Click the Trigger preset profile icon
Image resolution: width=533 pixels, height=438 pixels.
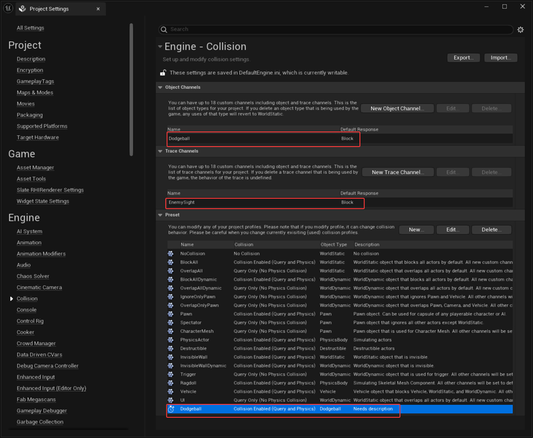(x=171, y=374)
